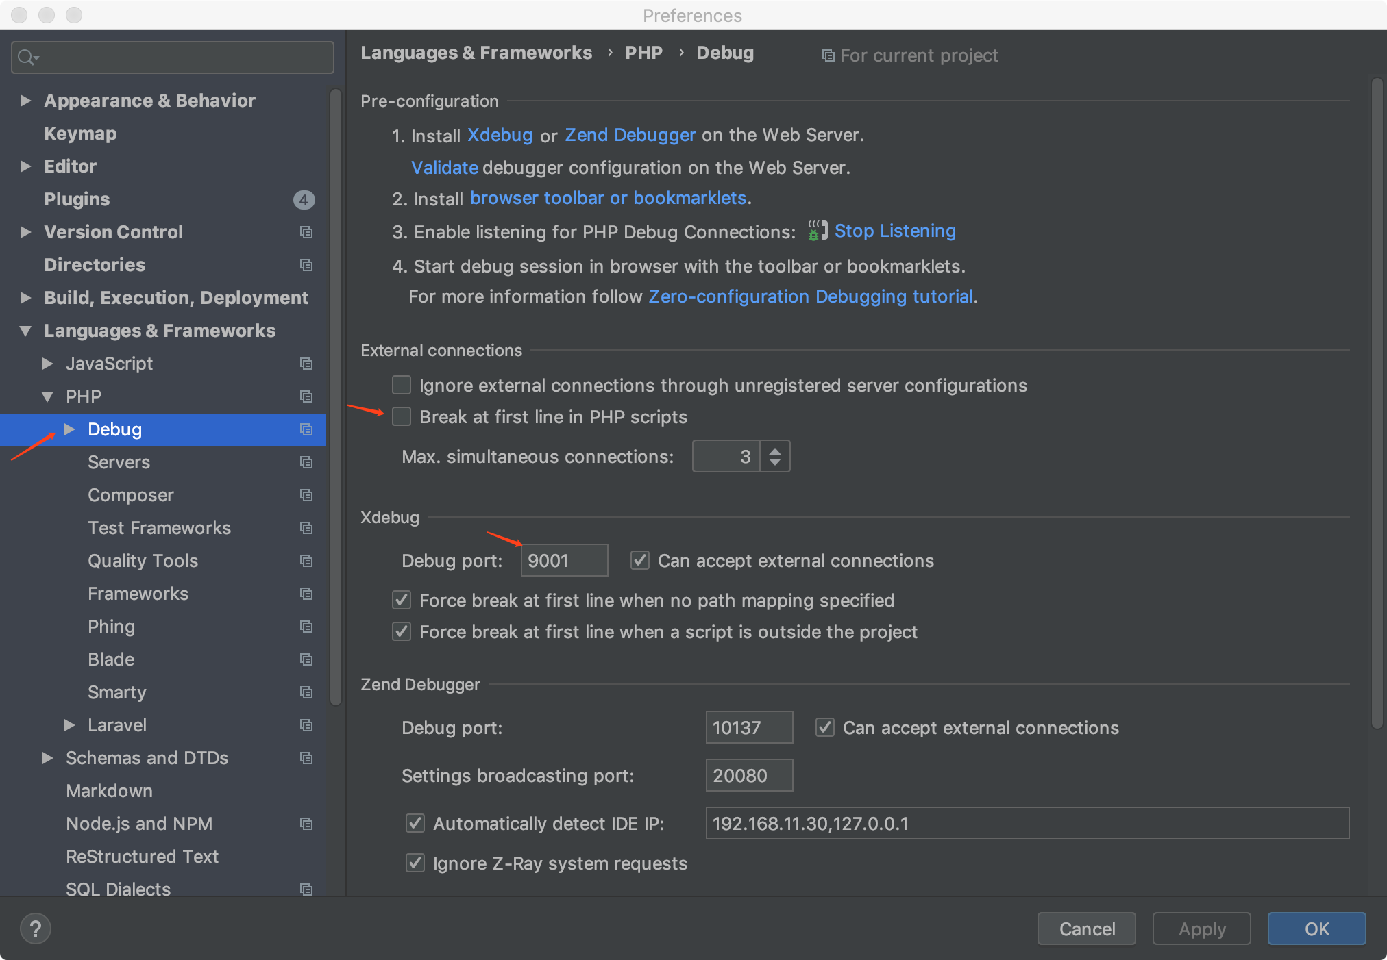Click project icon next to Node.js and NPM
The height and width of the screenshot is (960, 1387).
(306, 824)
